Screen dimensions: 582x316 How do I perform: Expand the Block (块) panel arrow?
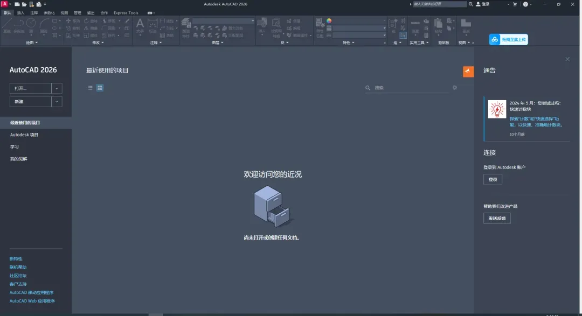[x=287, y=43]
